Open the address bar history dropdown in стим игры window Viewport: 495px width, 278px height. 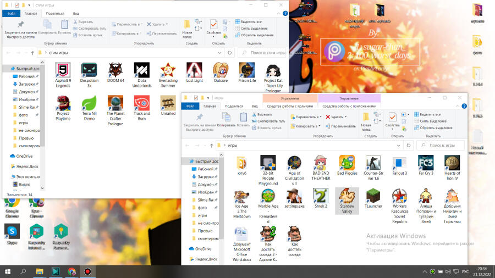(x=219, y=53)
